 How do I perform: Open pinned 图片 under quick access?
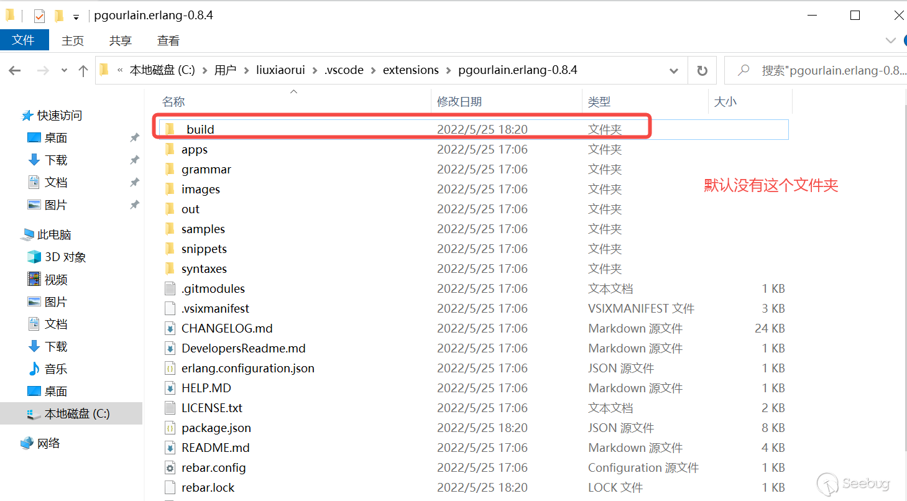[x=55, y=205]
